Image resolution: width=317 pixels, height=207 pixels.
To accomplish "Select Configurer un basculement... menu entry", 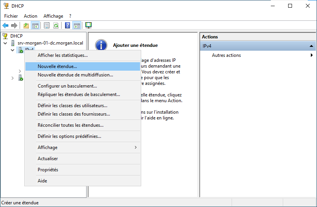I will tap(67, 86).
